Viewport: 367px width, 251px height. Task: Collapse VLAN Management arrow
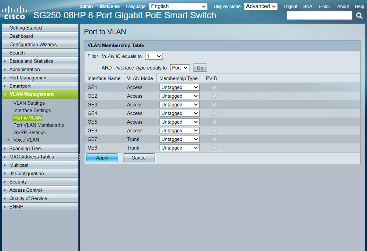5,94
